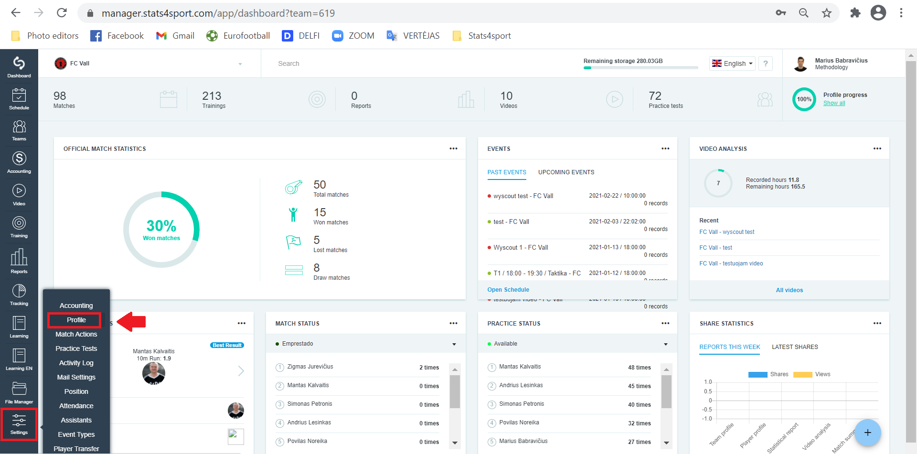Open the Latest Shares tab
Image resolution: width=917 pixels, height=454 pixels.
tap(795, 347)
